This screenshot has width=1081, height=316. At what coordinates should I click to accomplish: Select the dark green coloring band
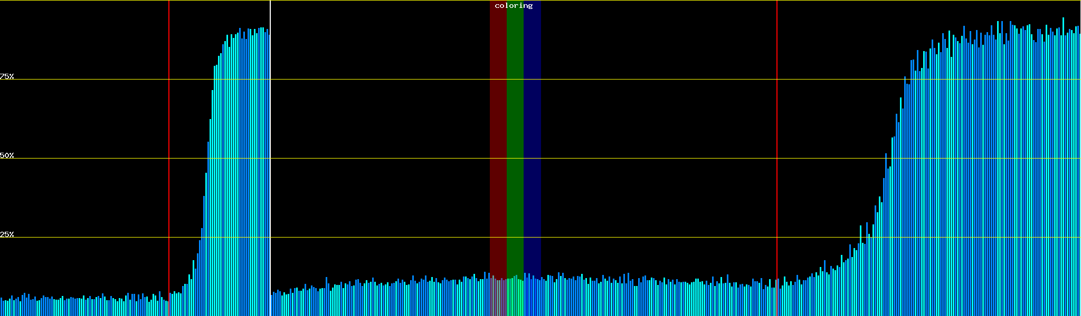pyautogui.click(x=515, y=132)
